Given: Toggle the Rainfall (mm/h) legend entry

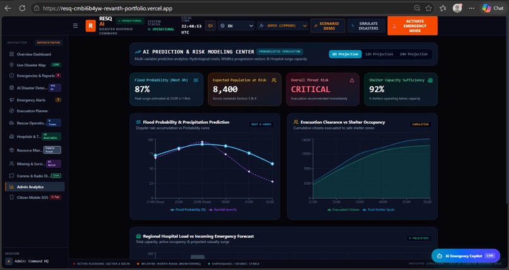Looking at the screenshot, I should [223, 209].
